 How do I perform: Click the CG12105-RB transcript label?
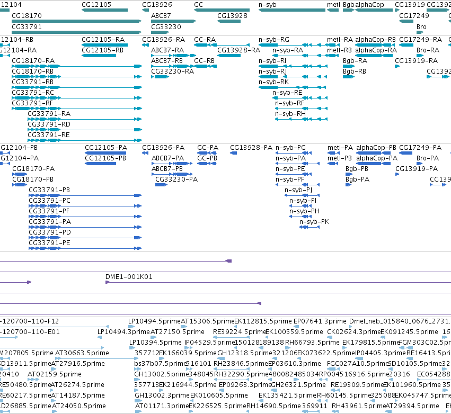(103, 50)
